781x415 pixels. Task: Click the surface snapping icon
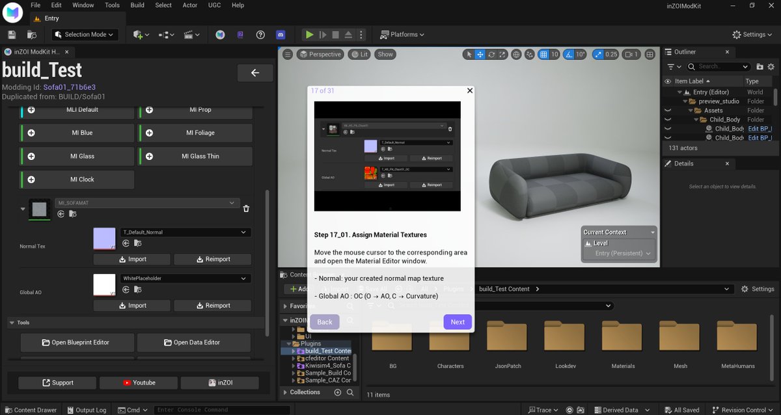[x=530, y=55]
